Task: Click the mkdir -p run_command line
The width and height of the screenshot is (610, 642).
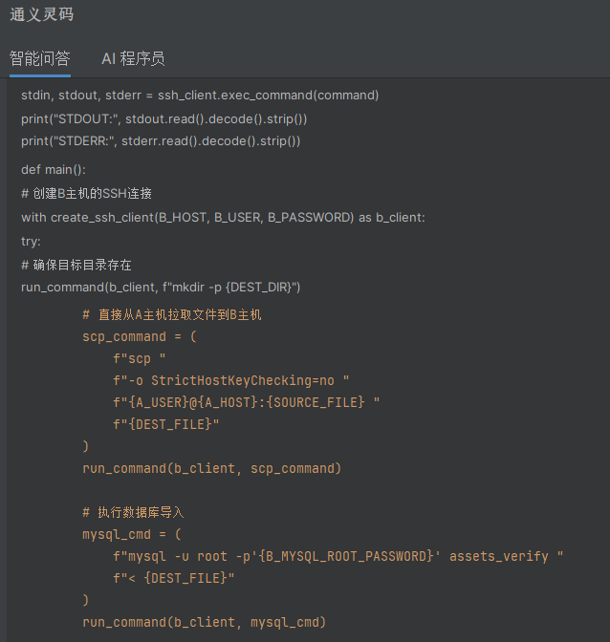Action: (x=161, y=287)
